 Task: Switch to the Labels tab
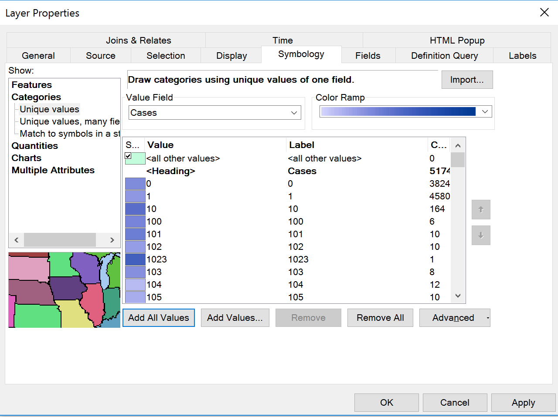522,56
